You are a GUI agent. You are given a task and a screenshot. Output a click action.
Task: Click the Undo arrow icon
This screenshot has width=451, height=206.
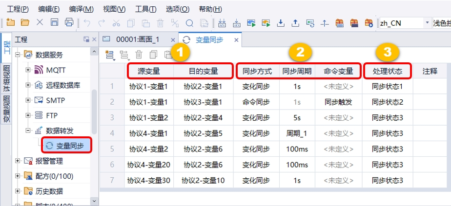click(x=86, y=23)
